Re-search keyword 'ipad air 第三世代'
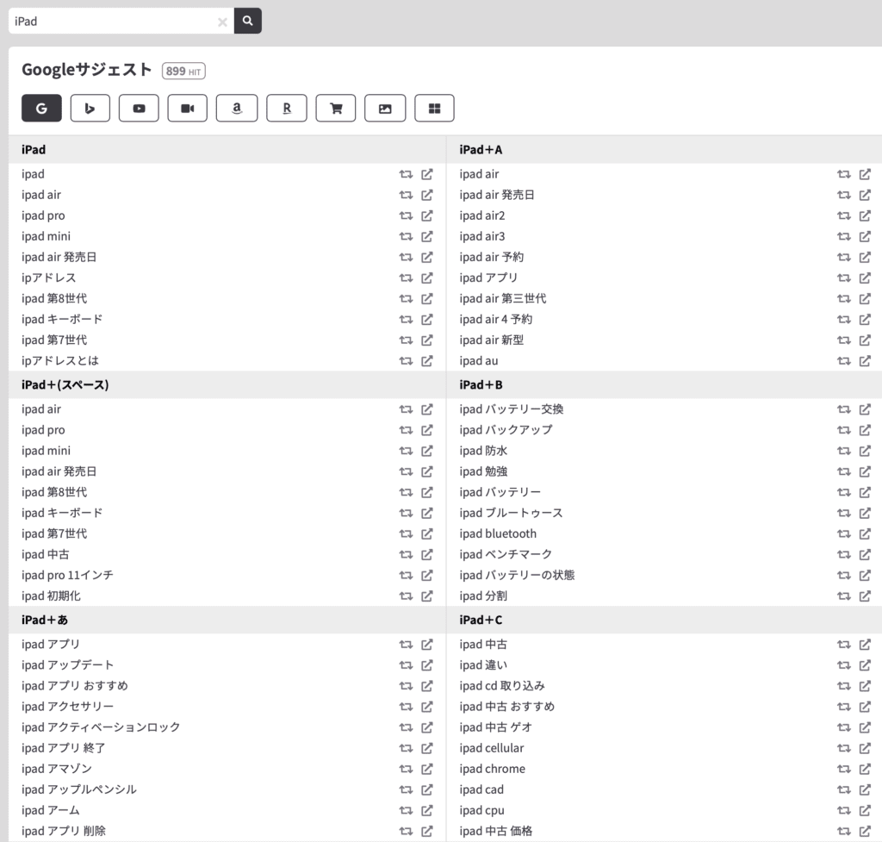The width and height of the screenshot is (882, 842). tap(843, 299)
